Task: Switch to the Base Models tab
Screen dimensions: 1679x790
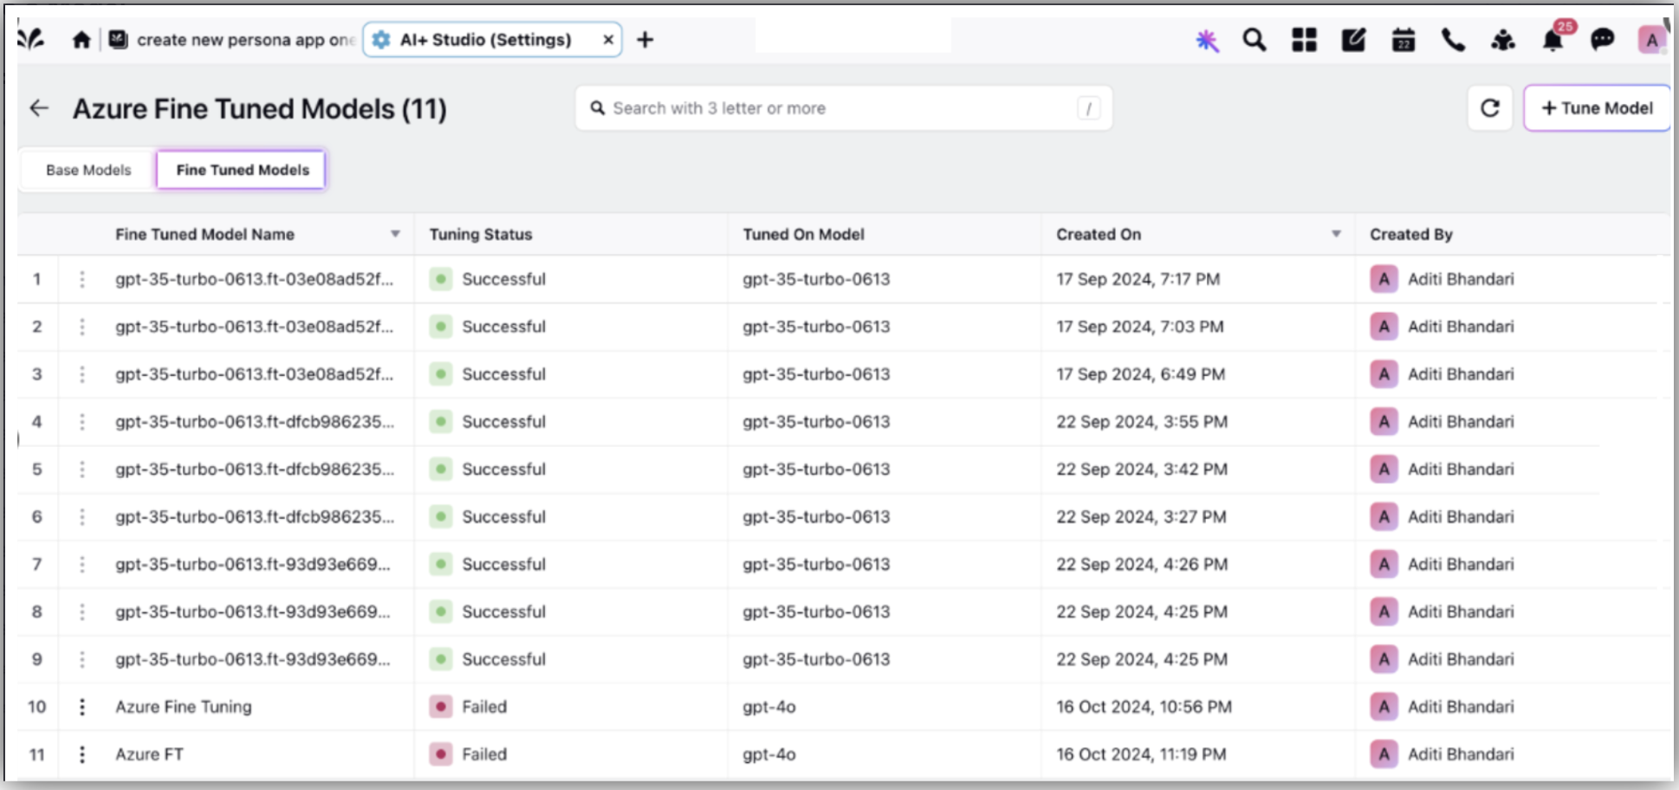Action: point(88,170)
